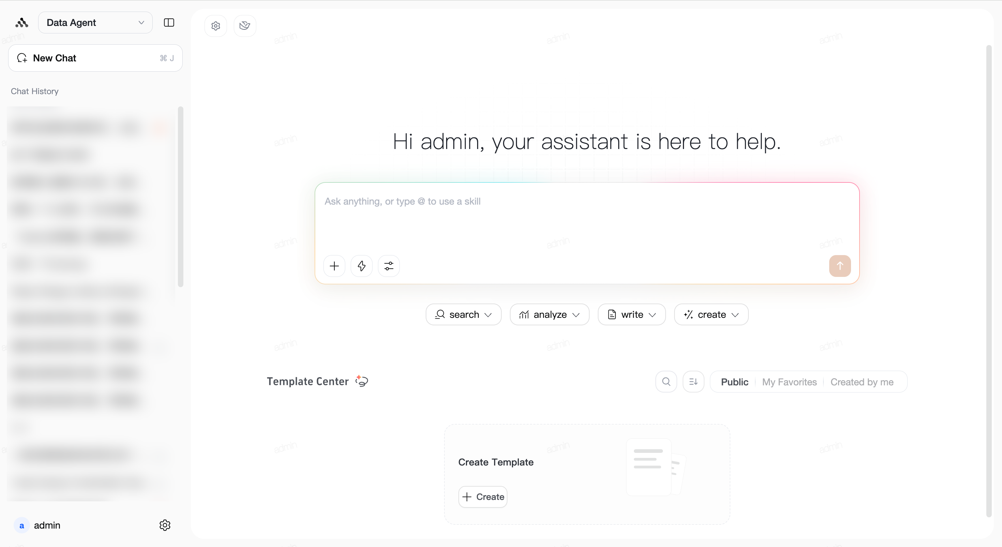The image size is (1002, 547).
Task: Collapse the sidebar panel toggle icon
Action: (169, 23)
